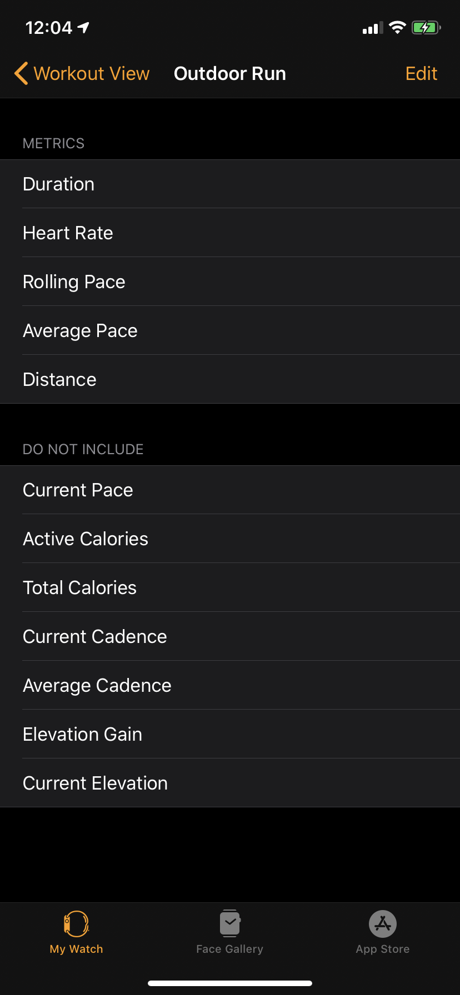This screenshot has height=995, width=460.
Task: Tap the Distance metric row
Action: pos(230,380)
